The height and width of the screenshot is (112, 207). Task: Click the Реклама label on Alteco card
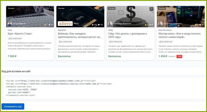click(x=61, y=8)
